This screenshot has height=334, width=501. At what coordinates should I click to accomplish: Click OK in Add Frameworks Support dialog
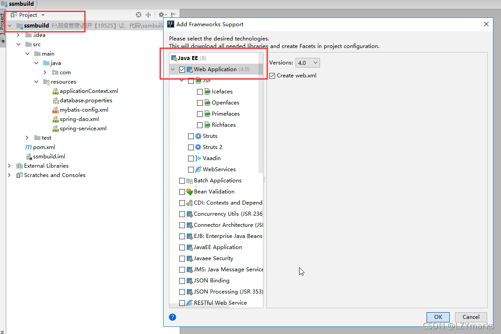click(x=438, y=317)
